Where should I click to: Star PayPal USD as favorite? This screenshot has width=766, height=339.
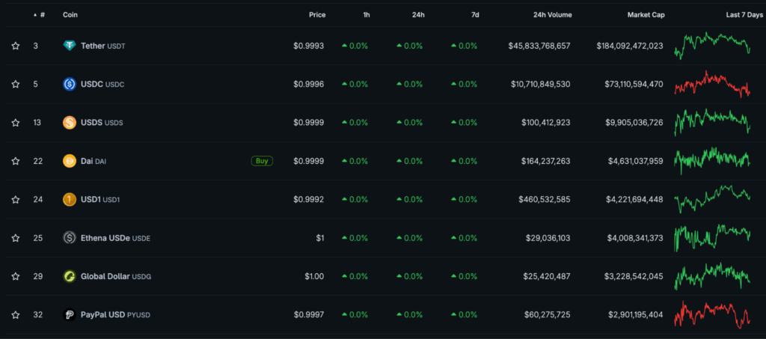16,315
